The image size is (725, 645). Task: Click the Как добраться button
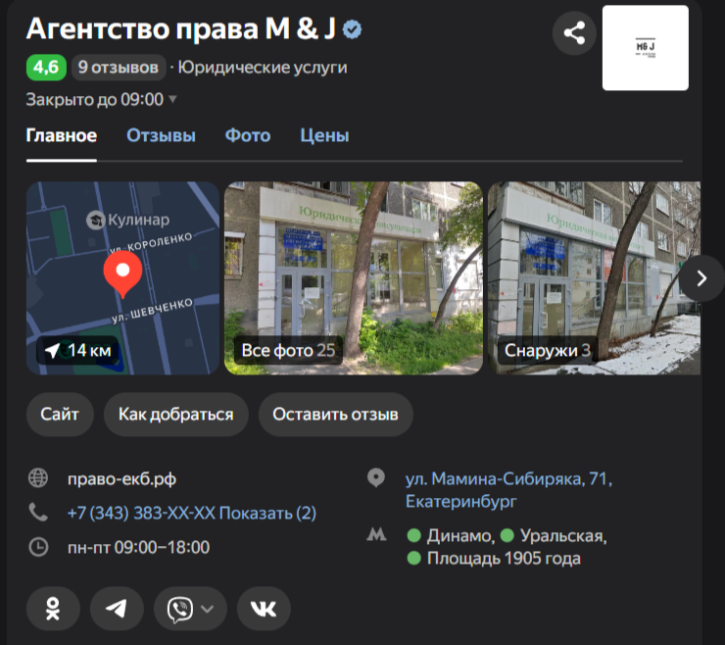[175, 415]
